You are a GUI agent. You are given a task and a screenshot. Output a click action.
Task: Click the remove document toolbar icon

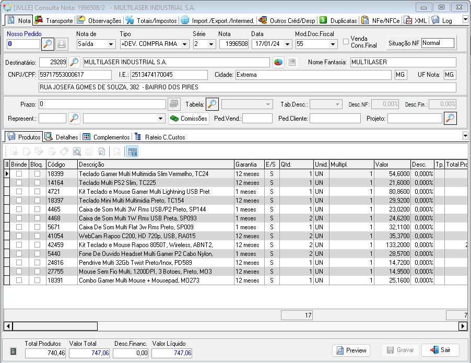[117, 151]
